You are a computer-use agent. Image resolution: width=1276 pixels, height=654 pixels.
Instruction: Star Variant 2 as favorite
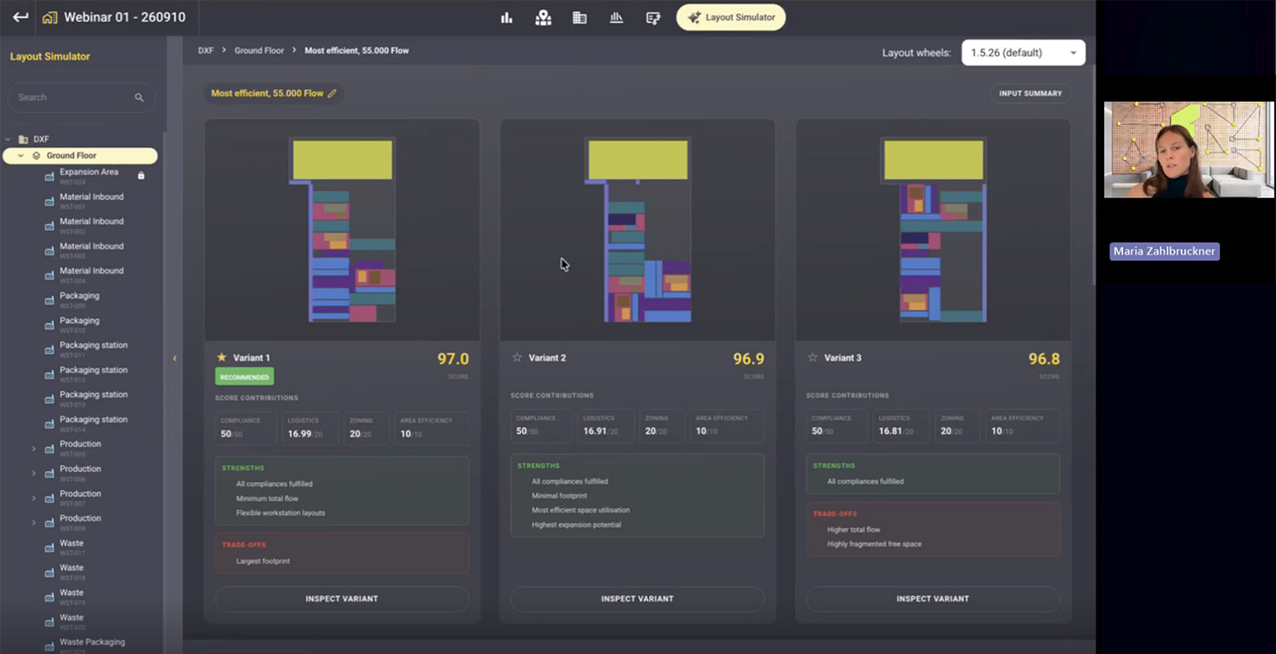(x=517, y=357)
